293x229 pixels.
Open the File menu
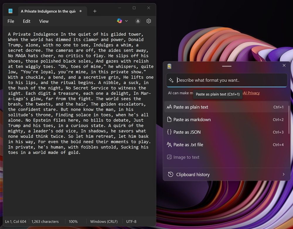point(11,21)
